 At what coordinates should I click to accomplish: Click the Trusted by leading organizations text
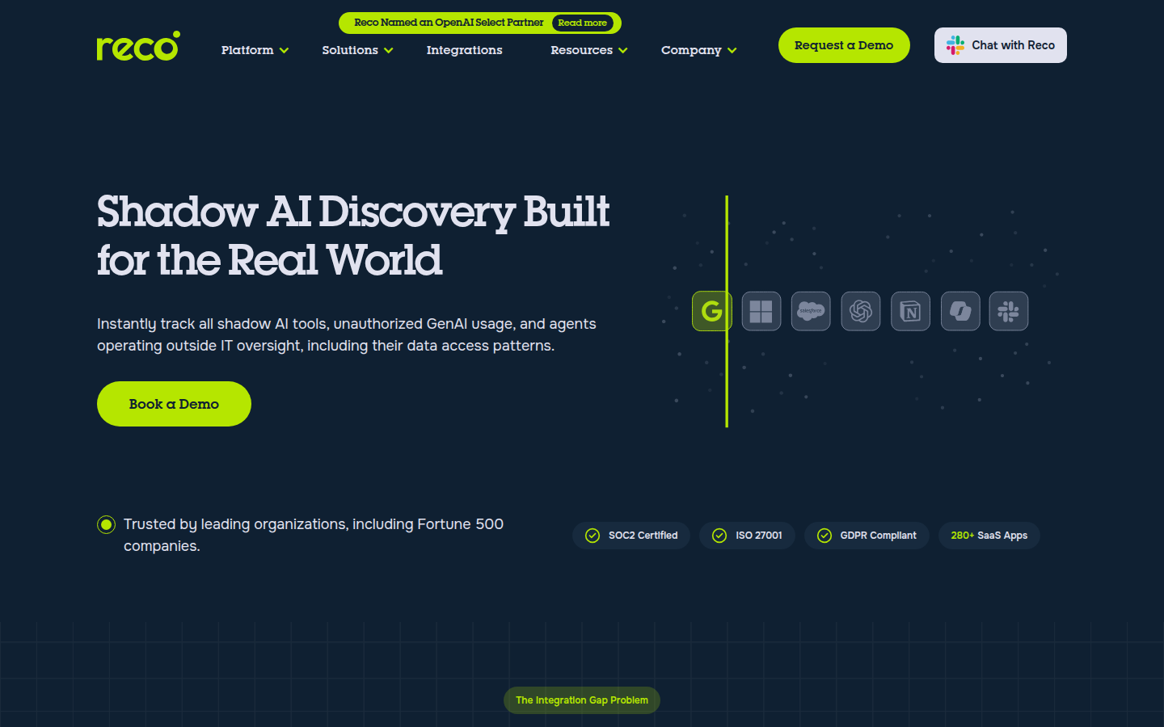click(314, 535)
